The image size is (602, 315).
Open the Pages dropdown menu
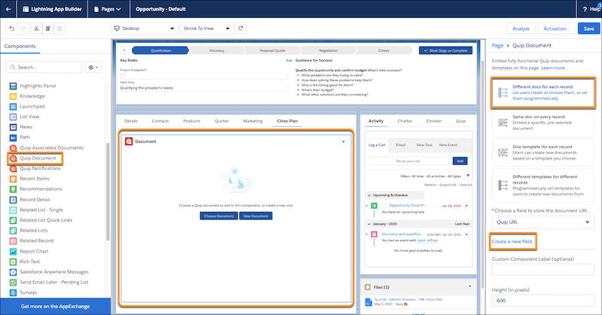[107, 9]
